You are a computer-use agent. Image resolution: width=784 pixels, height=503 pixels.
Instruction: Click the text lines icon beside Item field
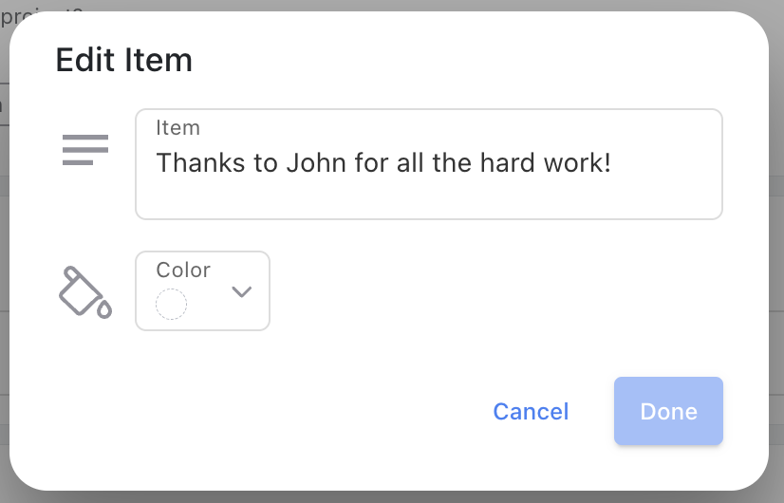[x=85, y=150]
